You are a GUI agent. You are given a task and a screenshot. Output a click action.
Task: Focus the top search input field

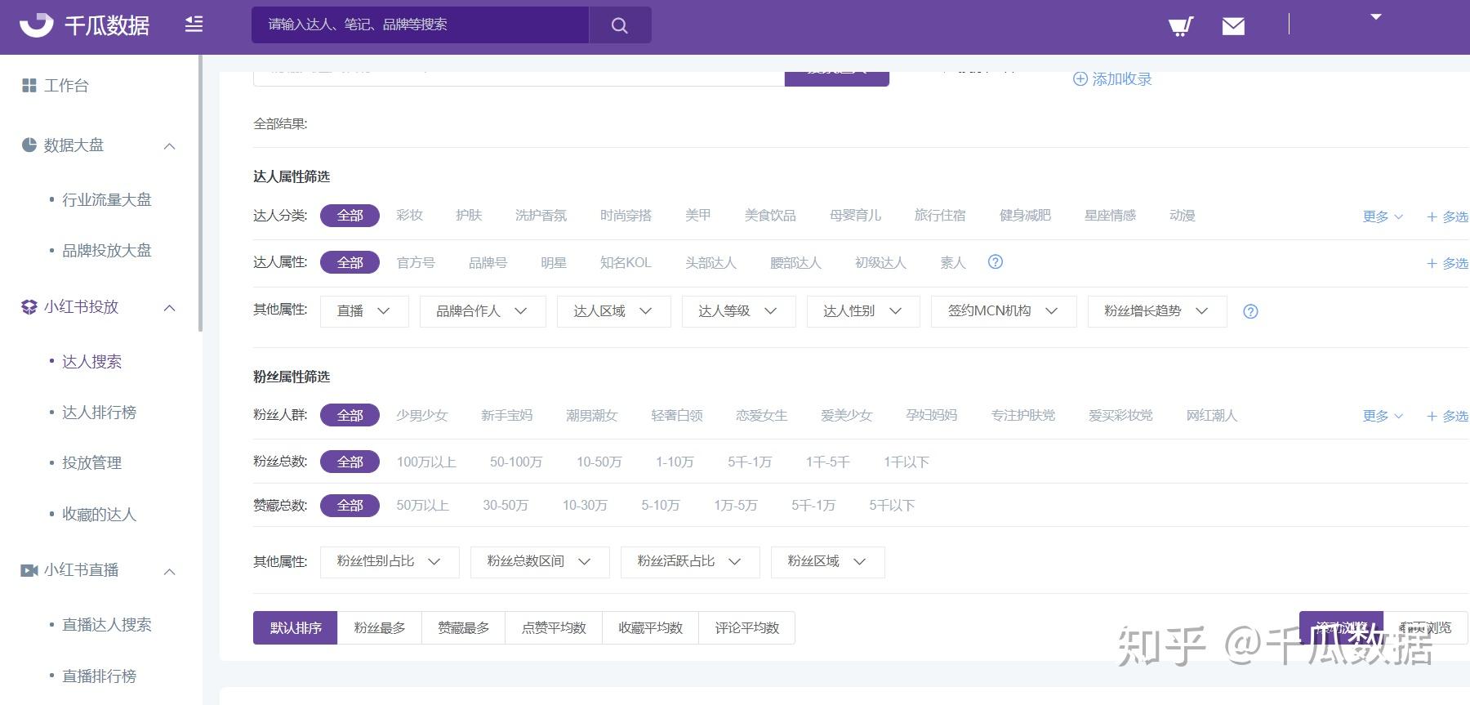pyautogui.click(x=420, y=25)
